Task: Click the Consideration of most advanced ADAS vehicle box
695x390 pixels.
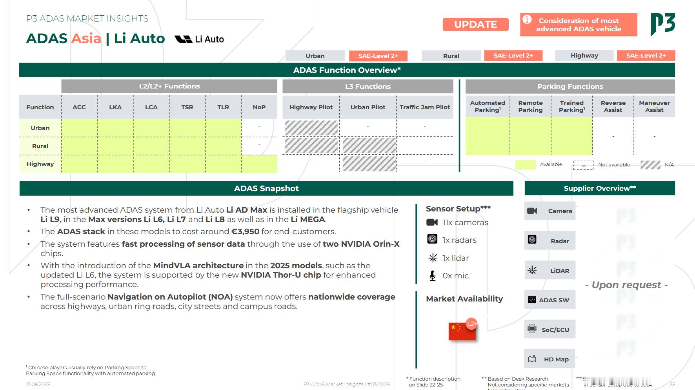Action: coord(579,25)
